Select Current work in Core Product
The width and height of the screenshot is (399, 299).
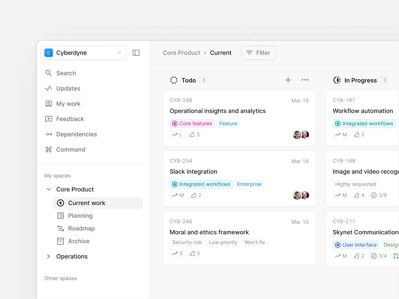(98, 203)
